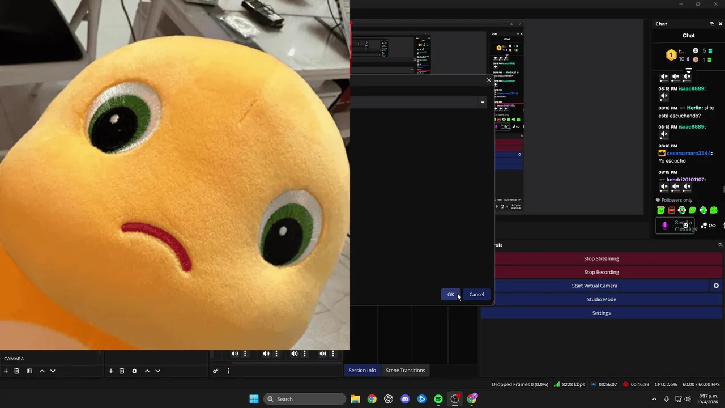The height and width of the screenshot is (408, 725).
Task: Toggle Studio Mode
Action: point(602,299)
